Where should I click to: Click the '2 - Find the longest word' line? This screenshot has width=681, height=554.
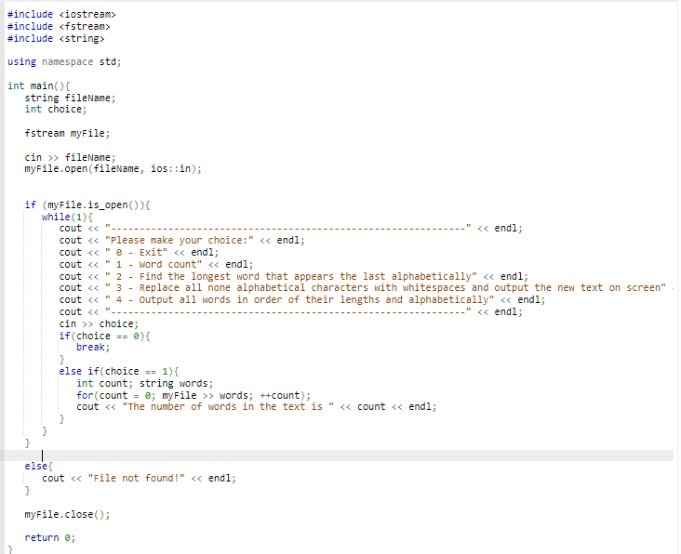point(294,277)
